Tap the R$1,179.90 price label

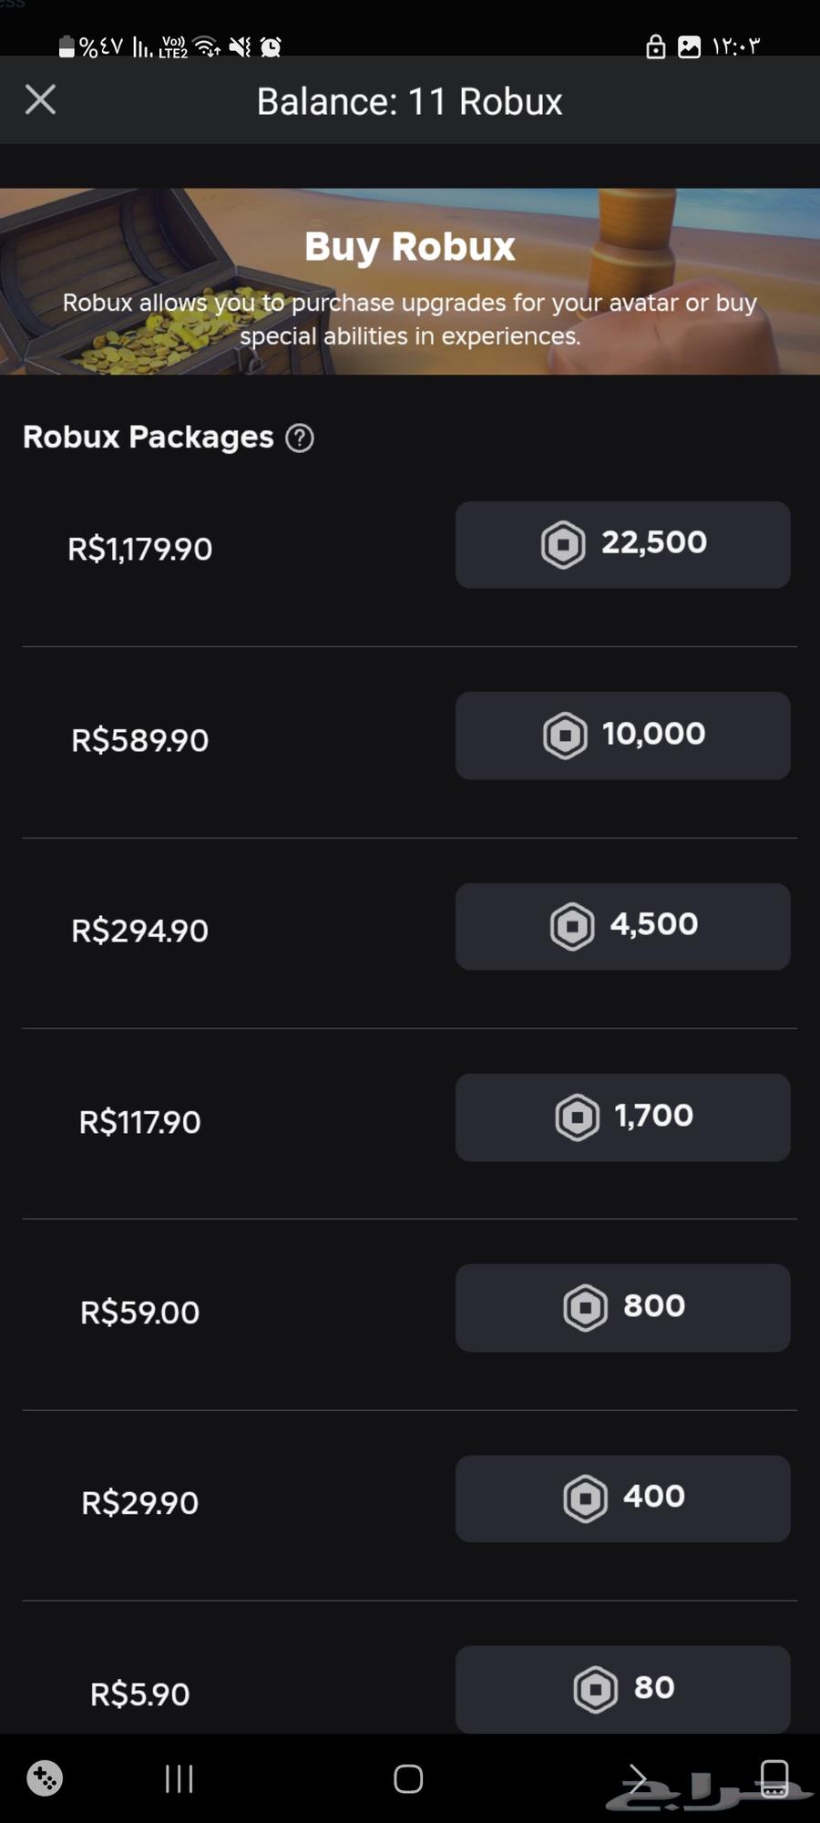click(140, 549)
